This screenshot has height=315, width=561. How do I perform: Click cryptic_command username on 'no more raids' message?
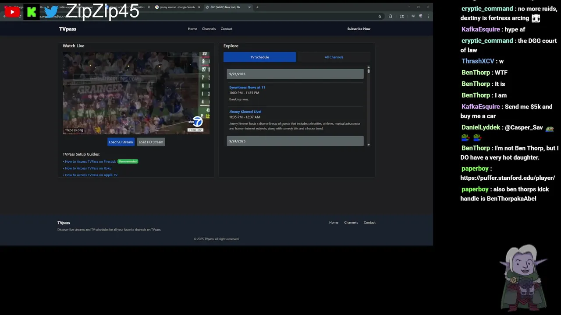[x=487, y=9]
